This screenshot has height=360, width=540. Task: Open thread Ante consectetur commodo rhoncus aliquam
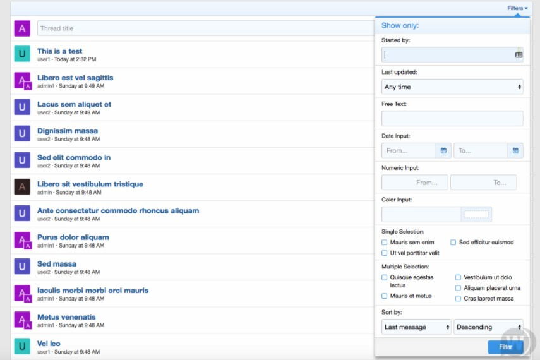[x=118, y=211]
